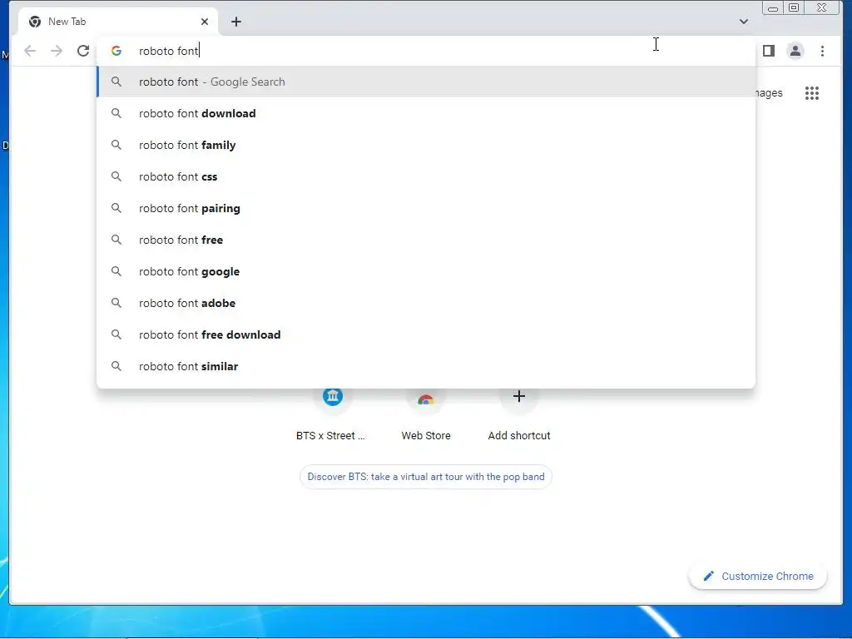Choose 'roboto font css' suggestion
The image size is (852, 639).
(x=426, y=176)
